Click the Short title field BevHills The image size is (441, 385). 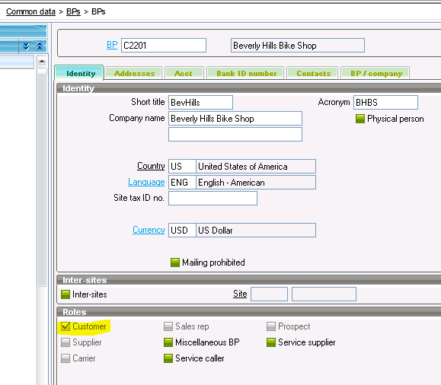(x=200, y=102)
